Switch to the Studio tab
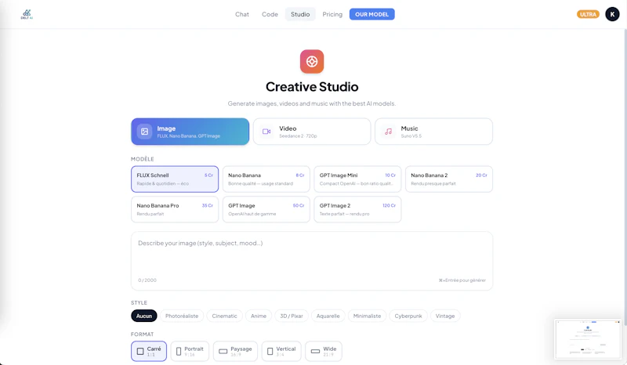 coord(300,14)
